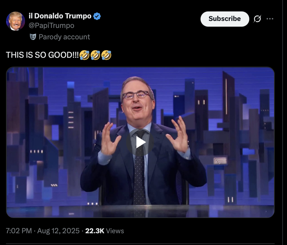This screenshot has width=287, height=245.
Task: Click the last laughing emoji in the post
Action: click(106, 55)
